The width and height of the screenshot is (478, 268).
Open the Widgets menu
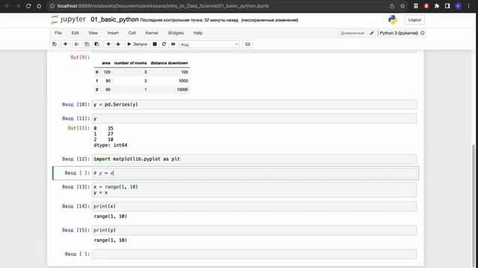tap(176, 33)
